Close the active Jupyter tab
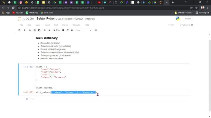This screenshot has height=118, width=211. coord(167,2)
